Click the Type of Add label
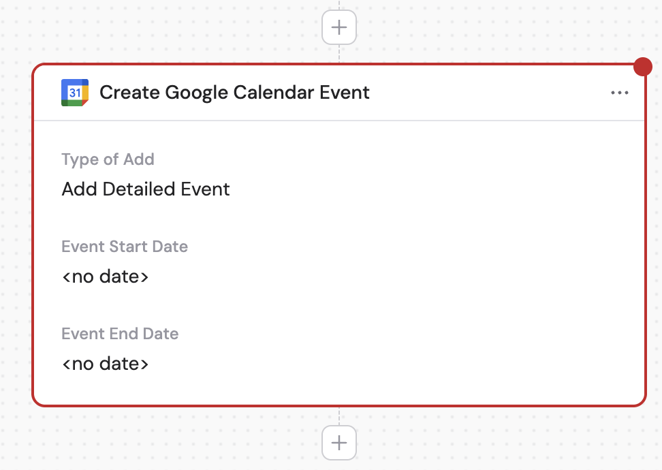 click(108, 159)
